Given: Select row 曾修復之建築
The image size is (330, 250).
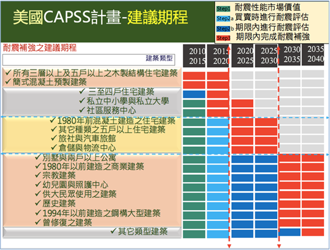Looking at the screenshot, I should [x=64, y=222].
